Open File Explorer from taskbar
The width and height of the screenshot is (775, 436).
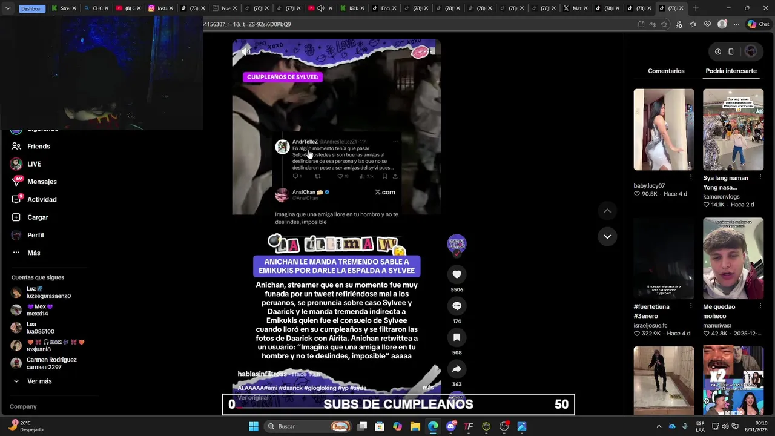coord(415,426)
